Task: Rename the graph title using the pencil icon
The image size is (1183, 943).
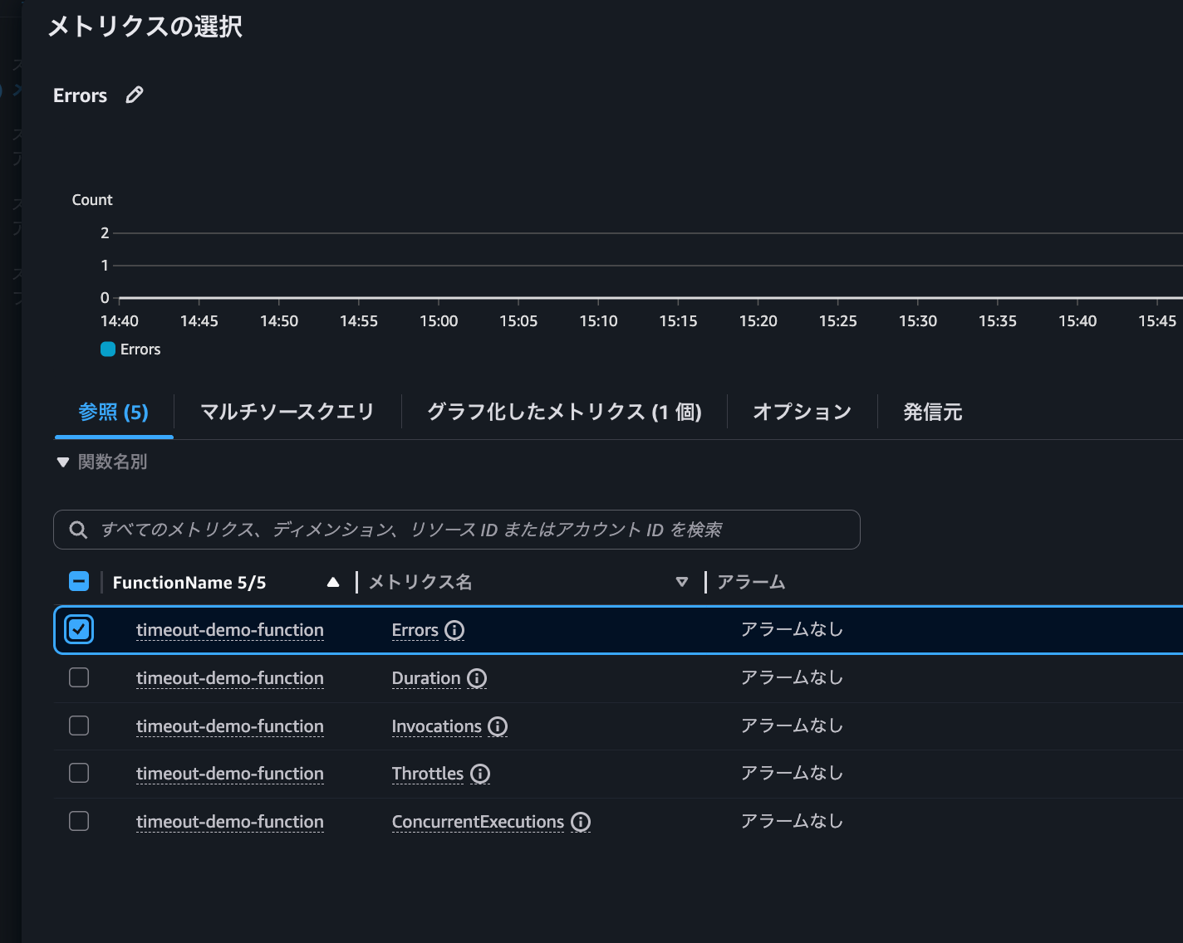Action: (134, 95)
